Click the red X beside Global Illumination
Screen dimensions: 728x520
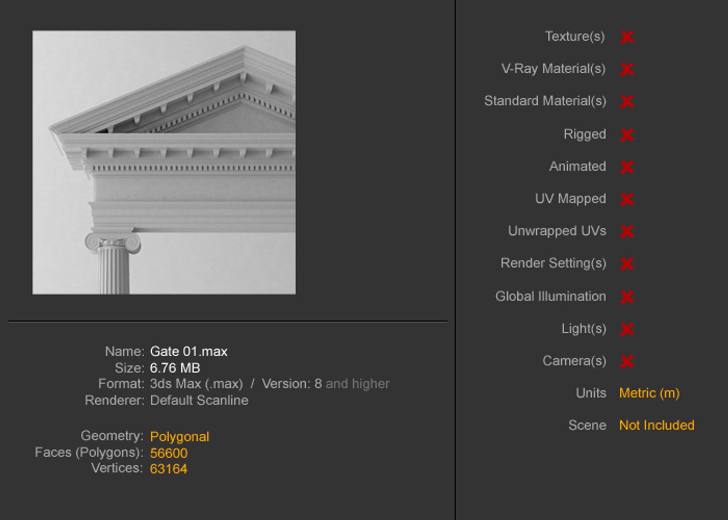[627, 297]
